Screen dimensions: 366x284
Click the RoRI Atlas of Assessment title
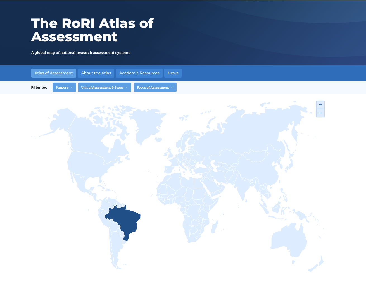point(92,30)
